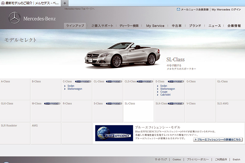Open new browser tab with plus button
Viewport: 245px width, 163px height.
(65, 3)
